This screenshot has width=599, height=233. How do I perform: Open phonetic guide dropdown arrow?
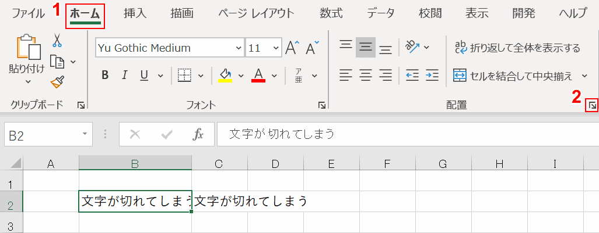(314, 76)
